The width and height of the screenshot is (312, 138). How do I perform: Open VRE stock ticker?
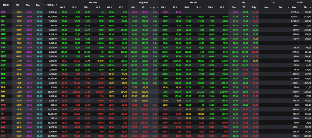[3, 29]
